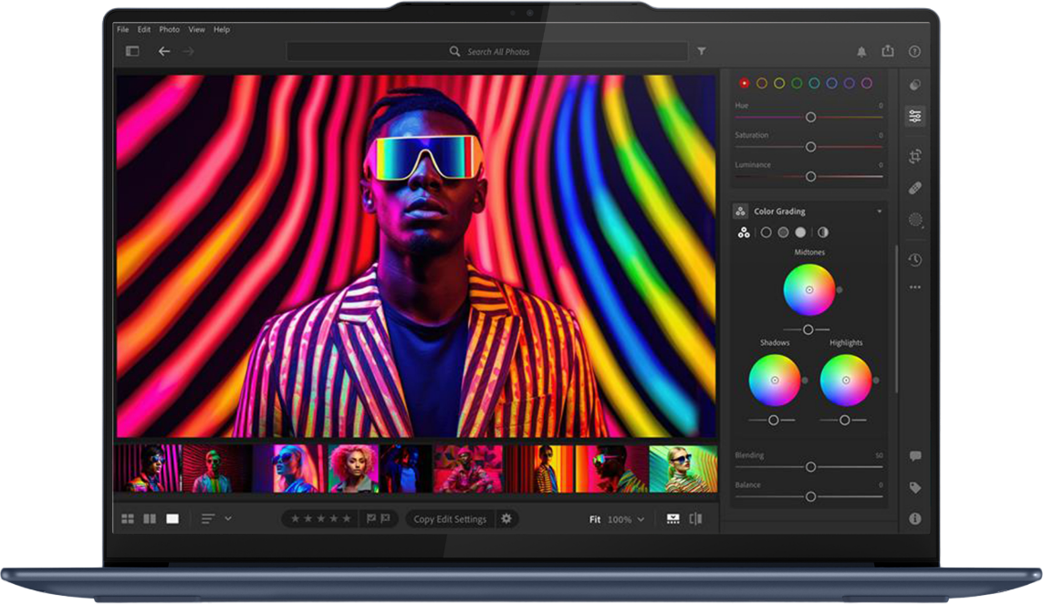
Task: Switch color grading to Highlights-only view
Action: [800, 233]
